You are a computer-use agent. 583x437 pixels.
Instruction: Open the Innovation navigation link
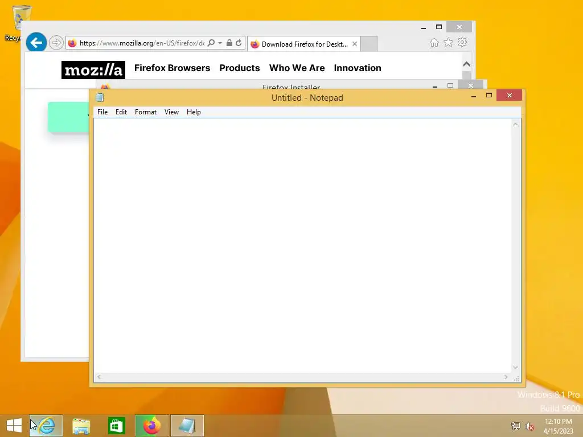click(x=358, y=68)
